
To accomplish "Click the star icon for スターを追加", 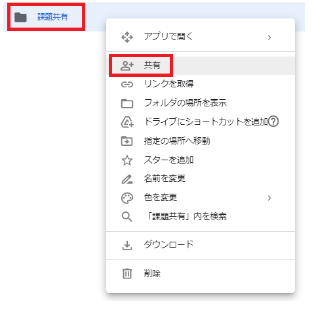I will (x=127, y=160).
